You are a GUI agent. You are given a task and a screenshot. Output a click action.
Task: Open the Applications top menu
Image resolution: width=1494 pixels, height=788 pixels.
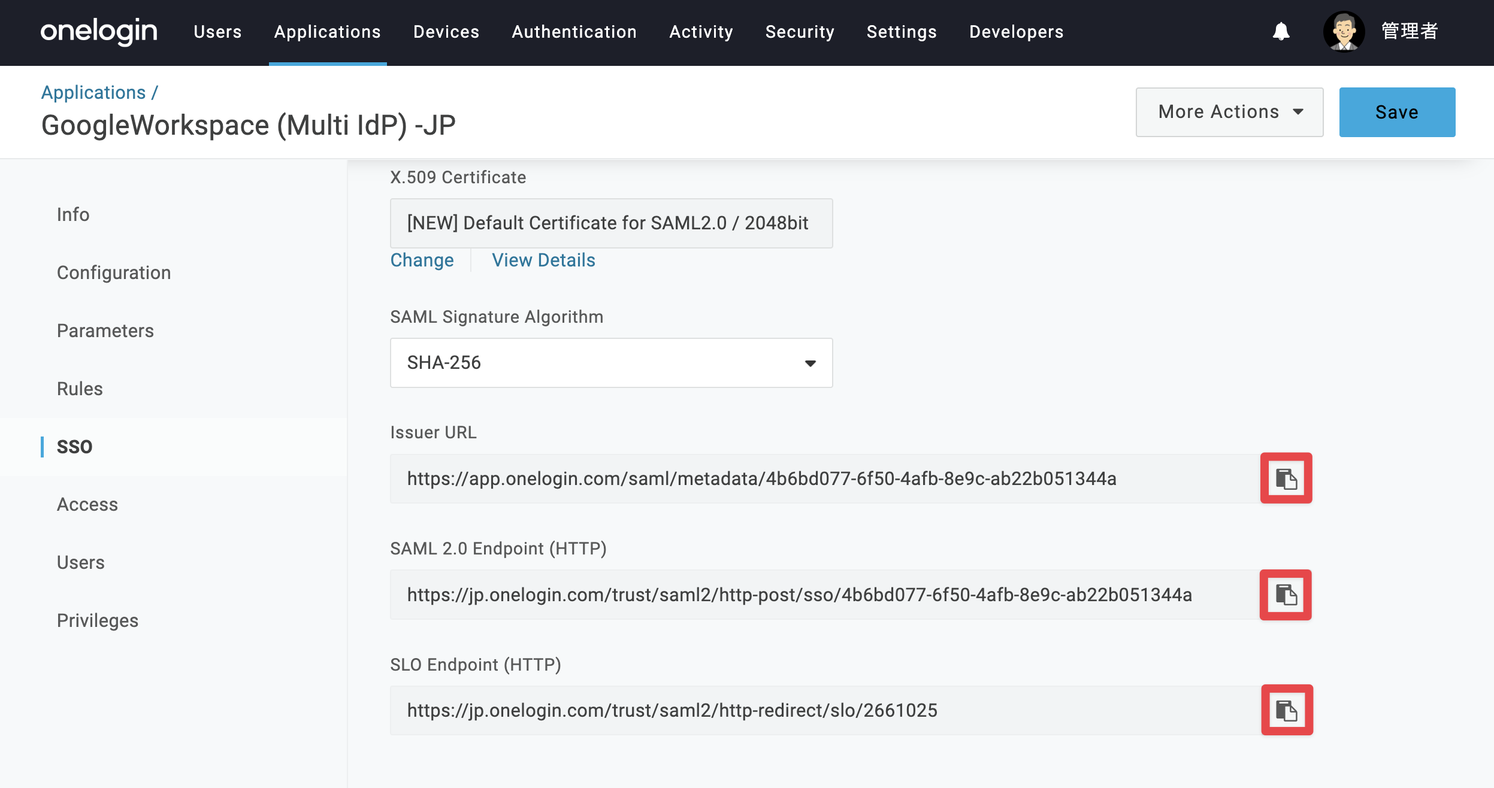[328, 32]
